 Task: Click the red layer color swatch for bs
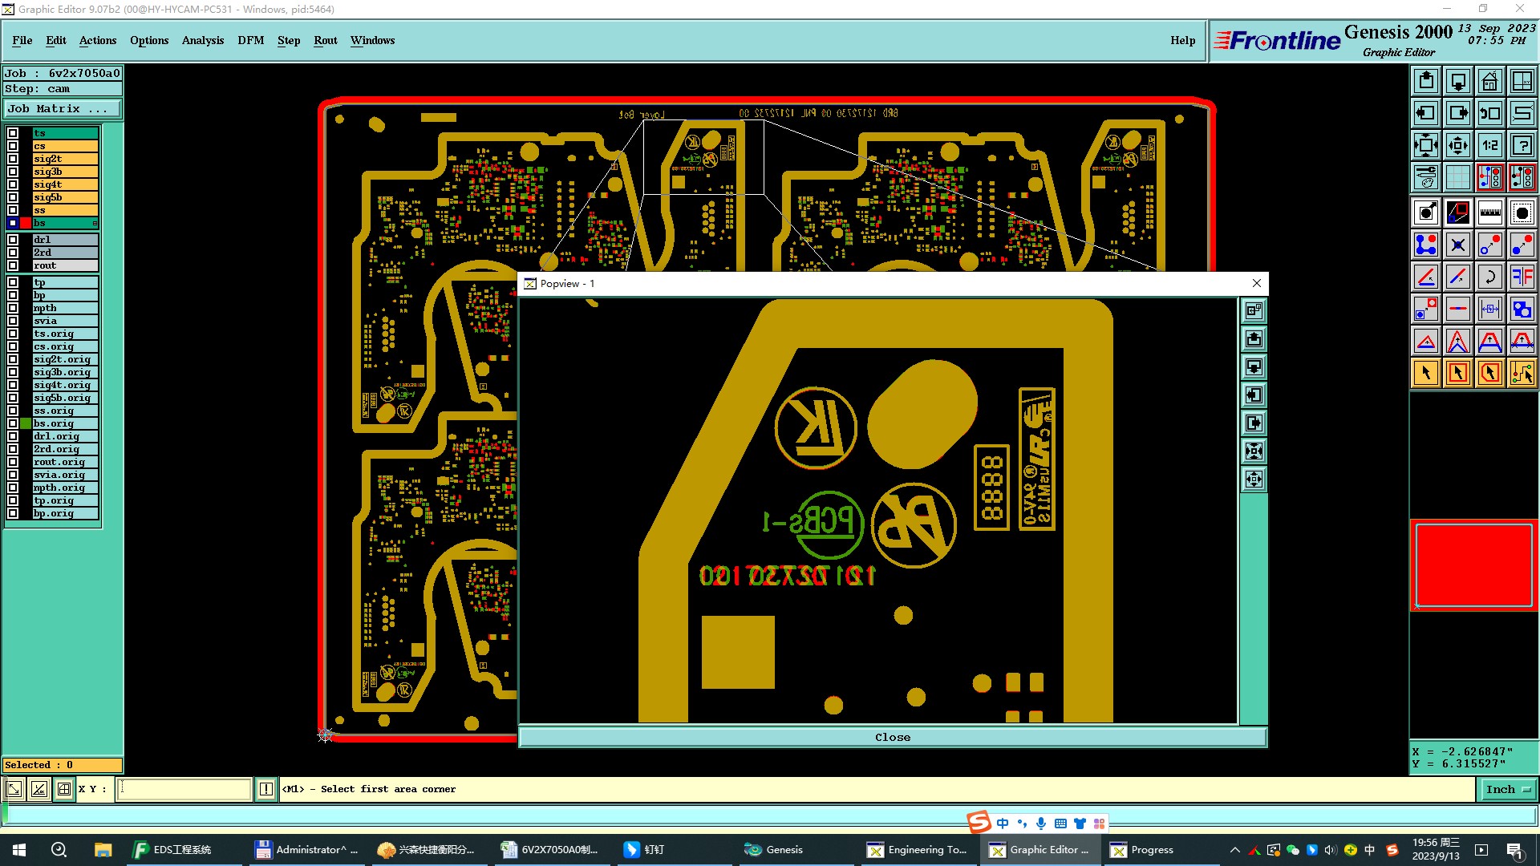[x=26, y=223]
